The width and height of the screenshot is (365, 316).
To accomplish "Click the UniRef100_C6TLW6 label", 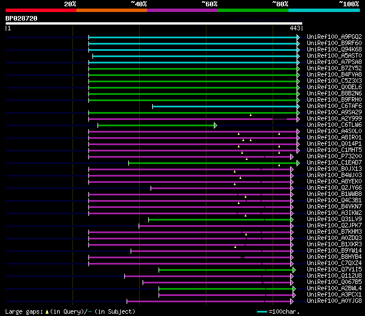I will click(x=334, y=125).
